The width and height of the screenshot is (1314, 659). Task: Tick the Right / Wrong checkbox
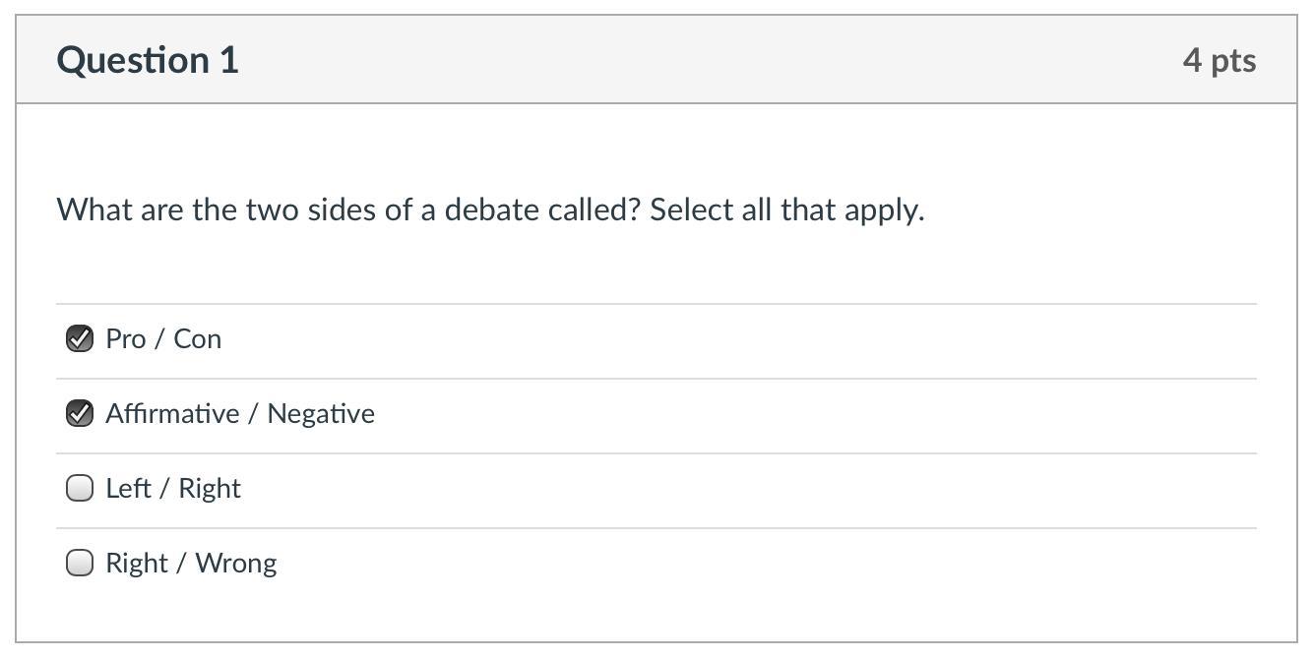pos(80,563)
